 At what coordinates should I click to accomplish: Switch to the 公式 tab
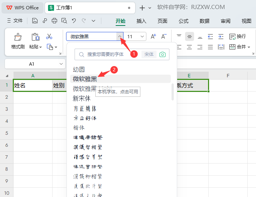pyautogui.click(x=184, y=21)
